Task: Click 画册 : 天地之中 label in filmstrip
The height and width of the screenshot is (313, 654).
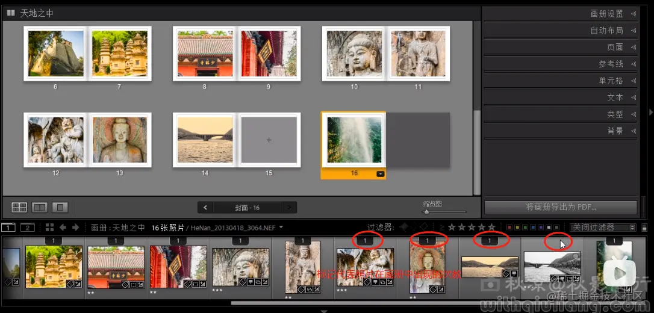Action: click(x=118, y=228)
